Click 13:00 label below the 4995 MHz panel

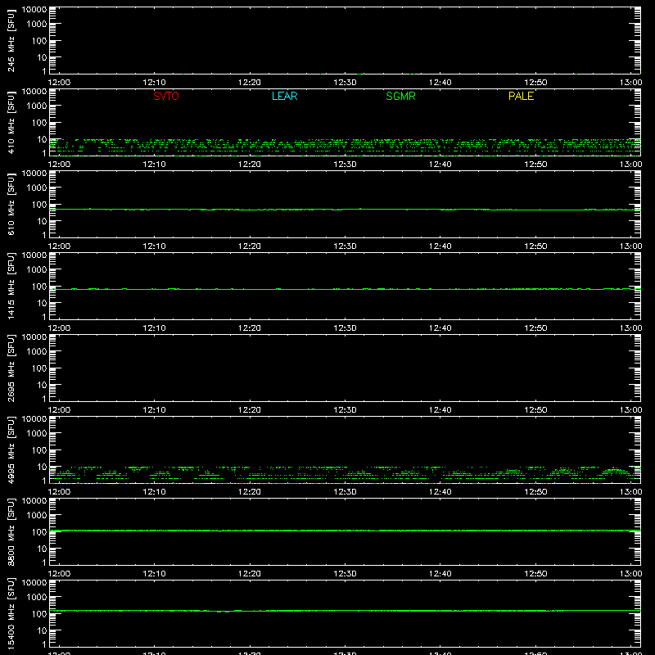(x=630, y=492)
